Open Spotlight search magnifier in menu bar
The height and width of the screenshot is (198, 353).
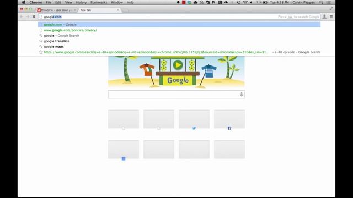(x=321, y=2)
